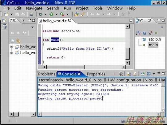167x125 pixels.
Task: Click the Save toolbar icon
Action: (17, 14)
